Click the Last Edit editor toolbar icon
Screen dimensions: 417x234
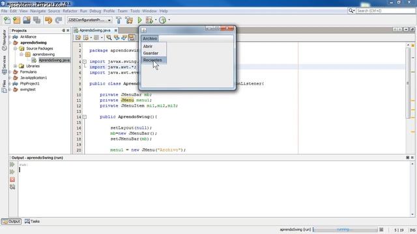[78, 38]
